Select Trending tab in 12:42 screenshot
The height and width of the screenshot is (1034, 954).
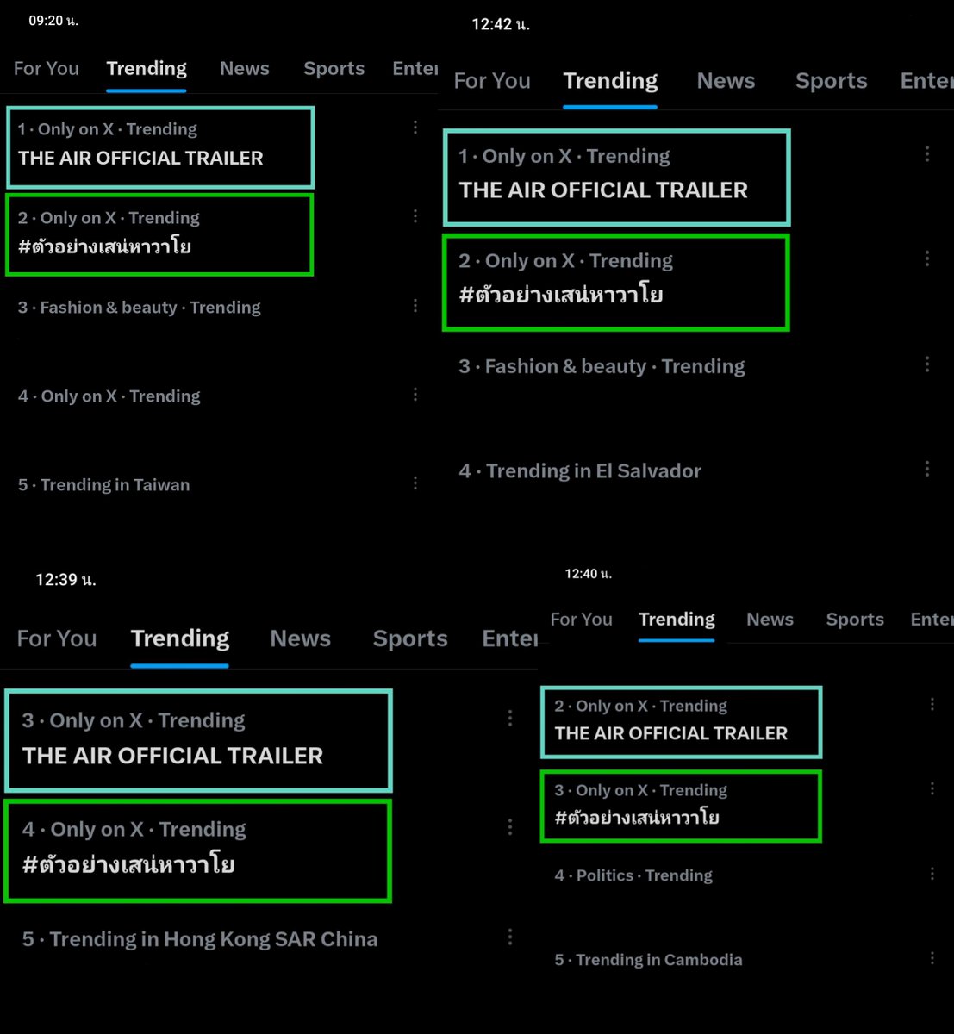610,81
